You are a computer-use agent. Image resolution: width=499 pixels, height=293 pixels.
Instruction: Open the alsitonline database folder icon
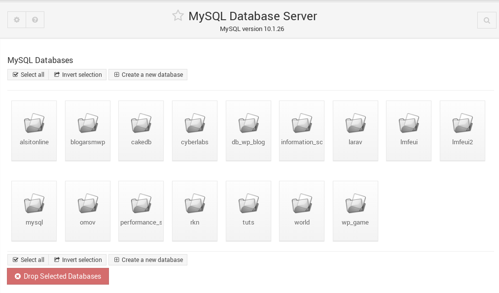click(x=34, y=123)
